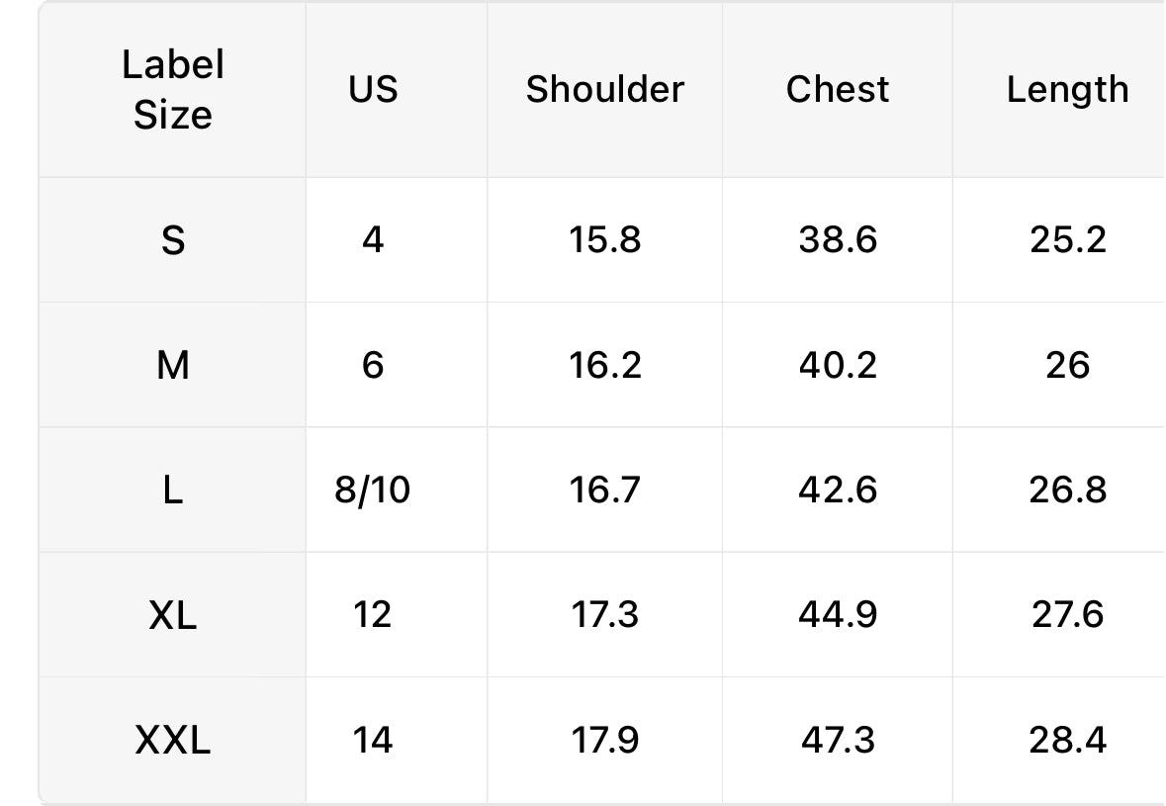This screenshot has height=806, width=1166.
Task: Click chest measurement 38.6
Action: click(x=837, y=240)
